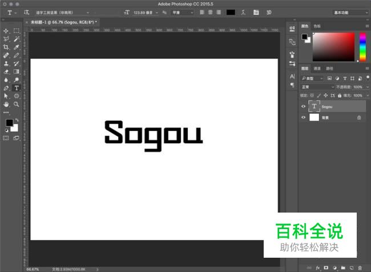This screenshot has height=272, width=371.
Task: Hide the Sogou text layer
Action: pos(304,106)
